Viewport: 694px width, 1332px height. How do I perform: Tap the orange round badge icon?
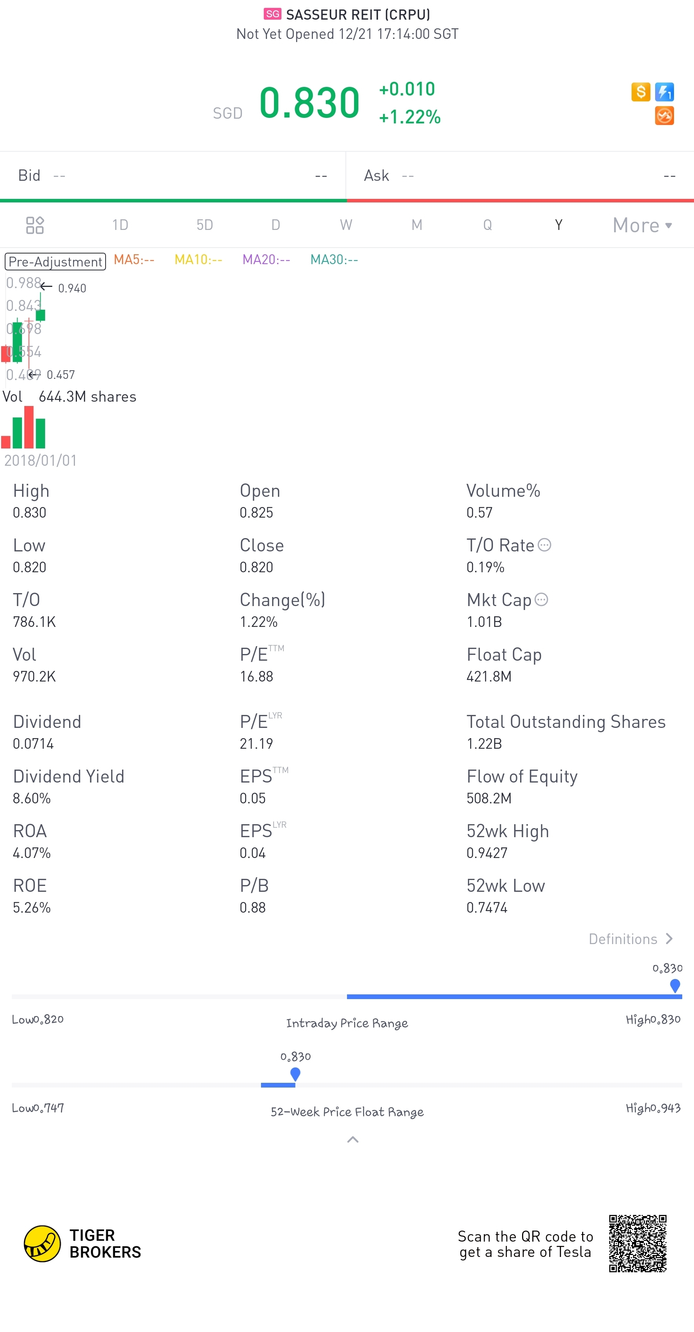[664, 116]
